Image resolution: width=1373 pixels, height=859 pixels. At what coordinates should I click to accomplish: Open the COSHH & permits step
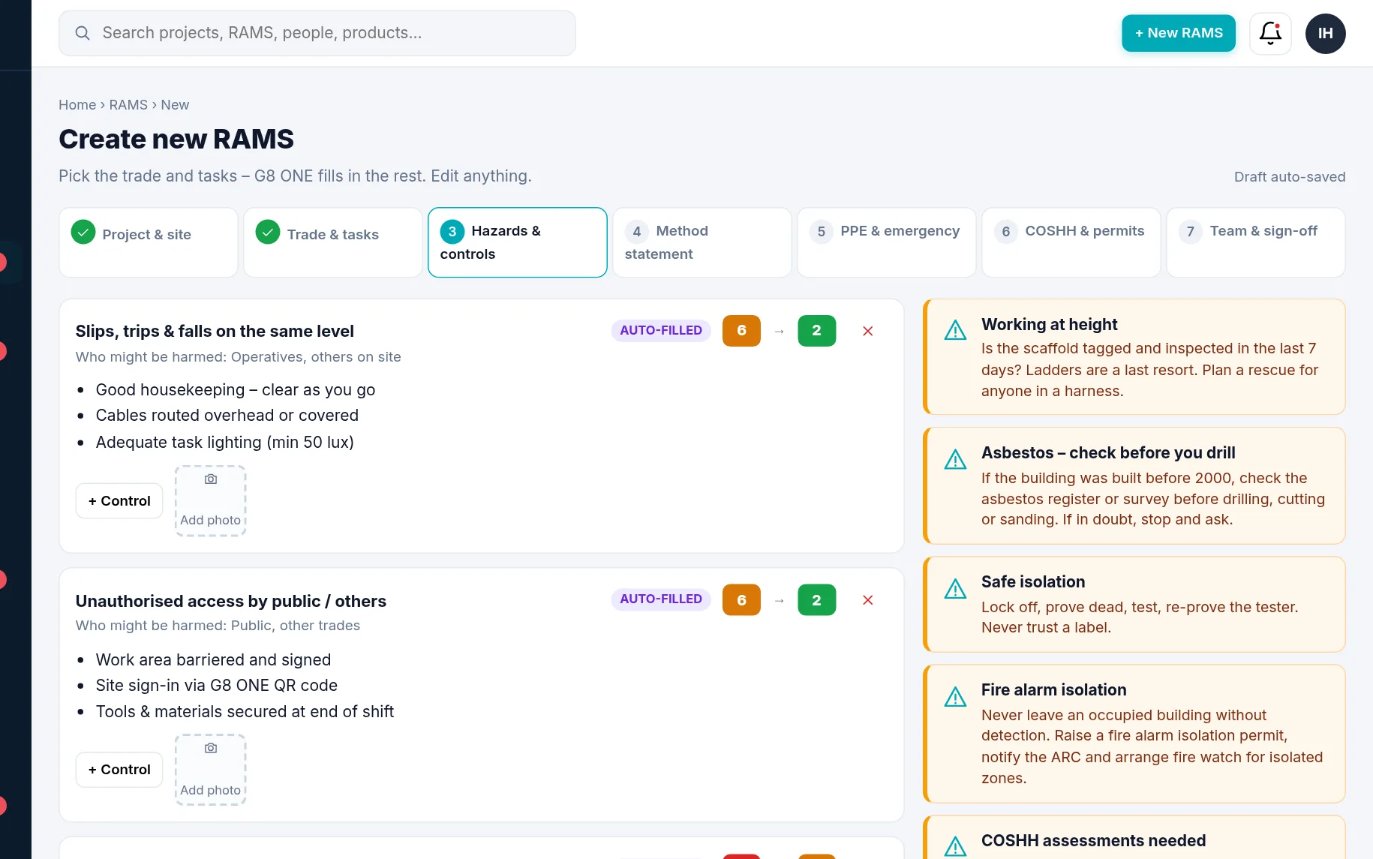(1071, 242)
